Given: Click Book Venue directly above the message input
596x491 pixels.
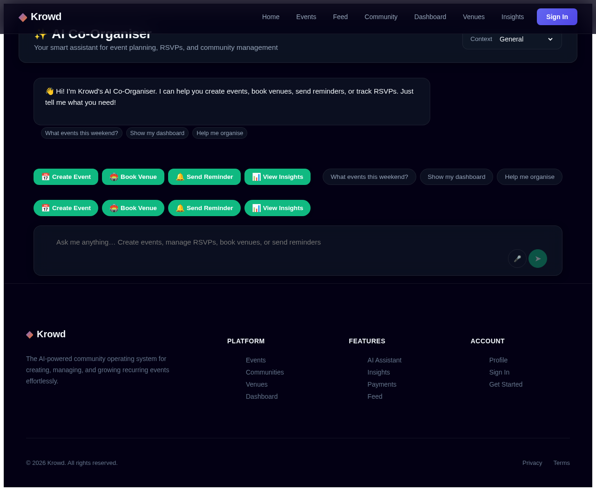Looking at the screenshot, I should point(133,208).
